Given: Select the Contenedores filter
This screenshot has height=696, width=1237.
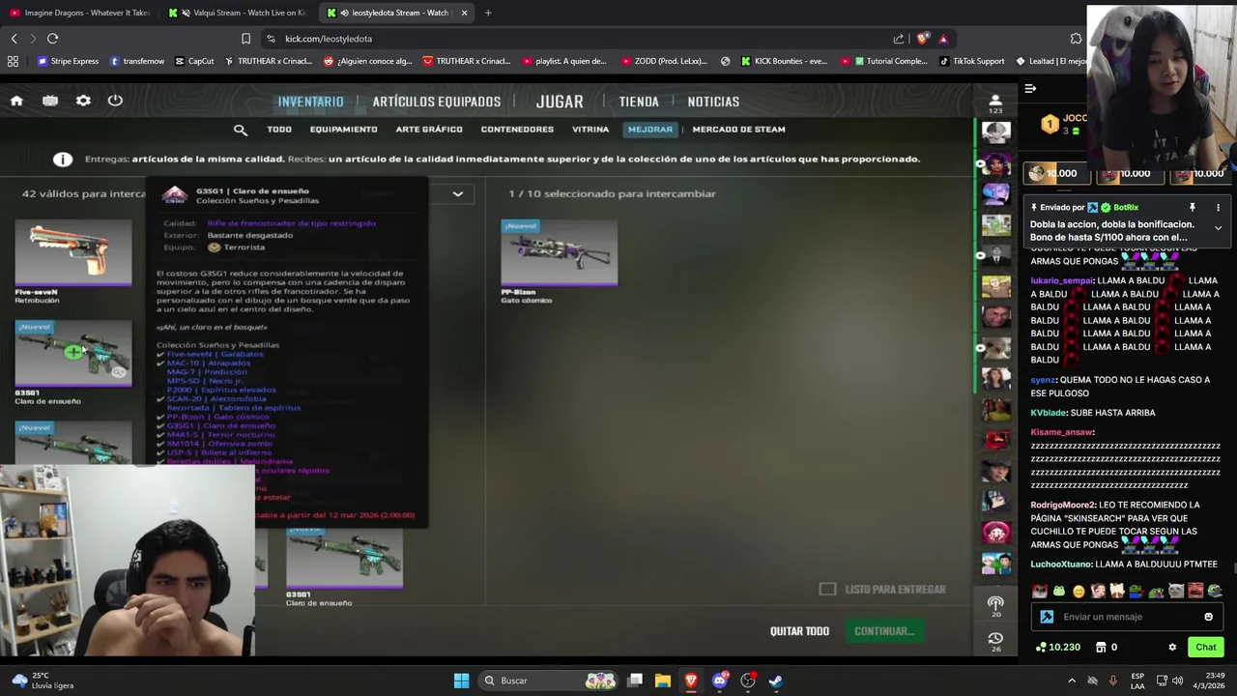Looking at the screenshot, I should [517, 130].
